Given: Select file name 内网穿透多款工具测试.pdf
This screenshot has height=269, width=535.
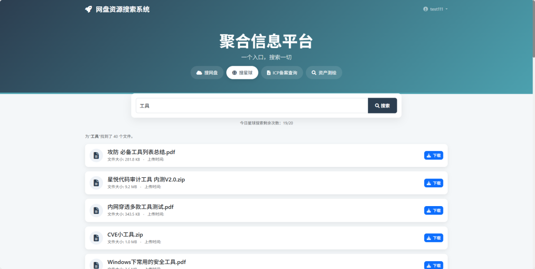Looking at the screenshot, I should click(x=141, y=207).
